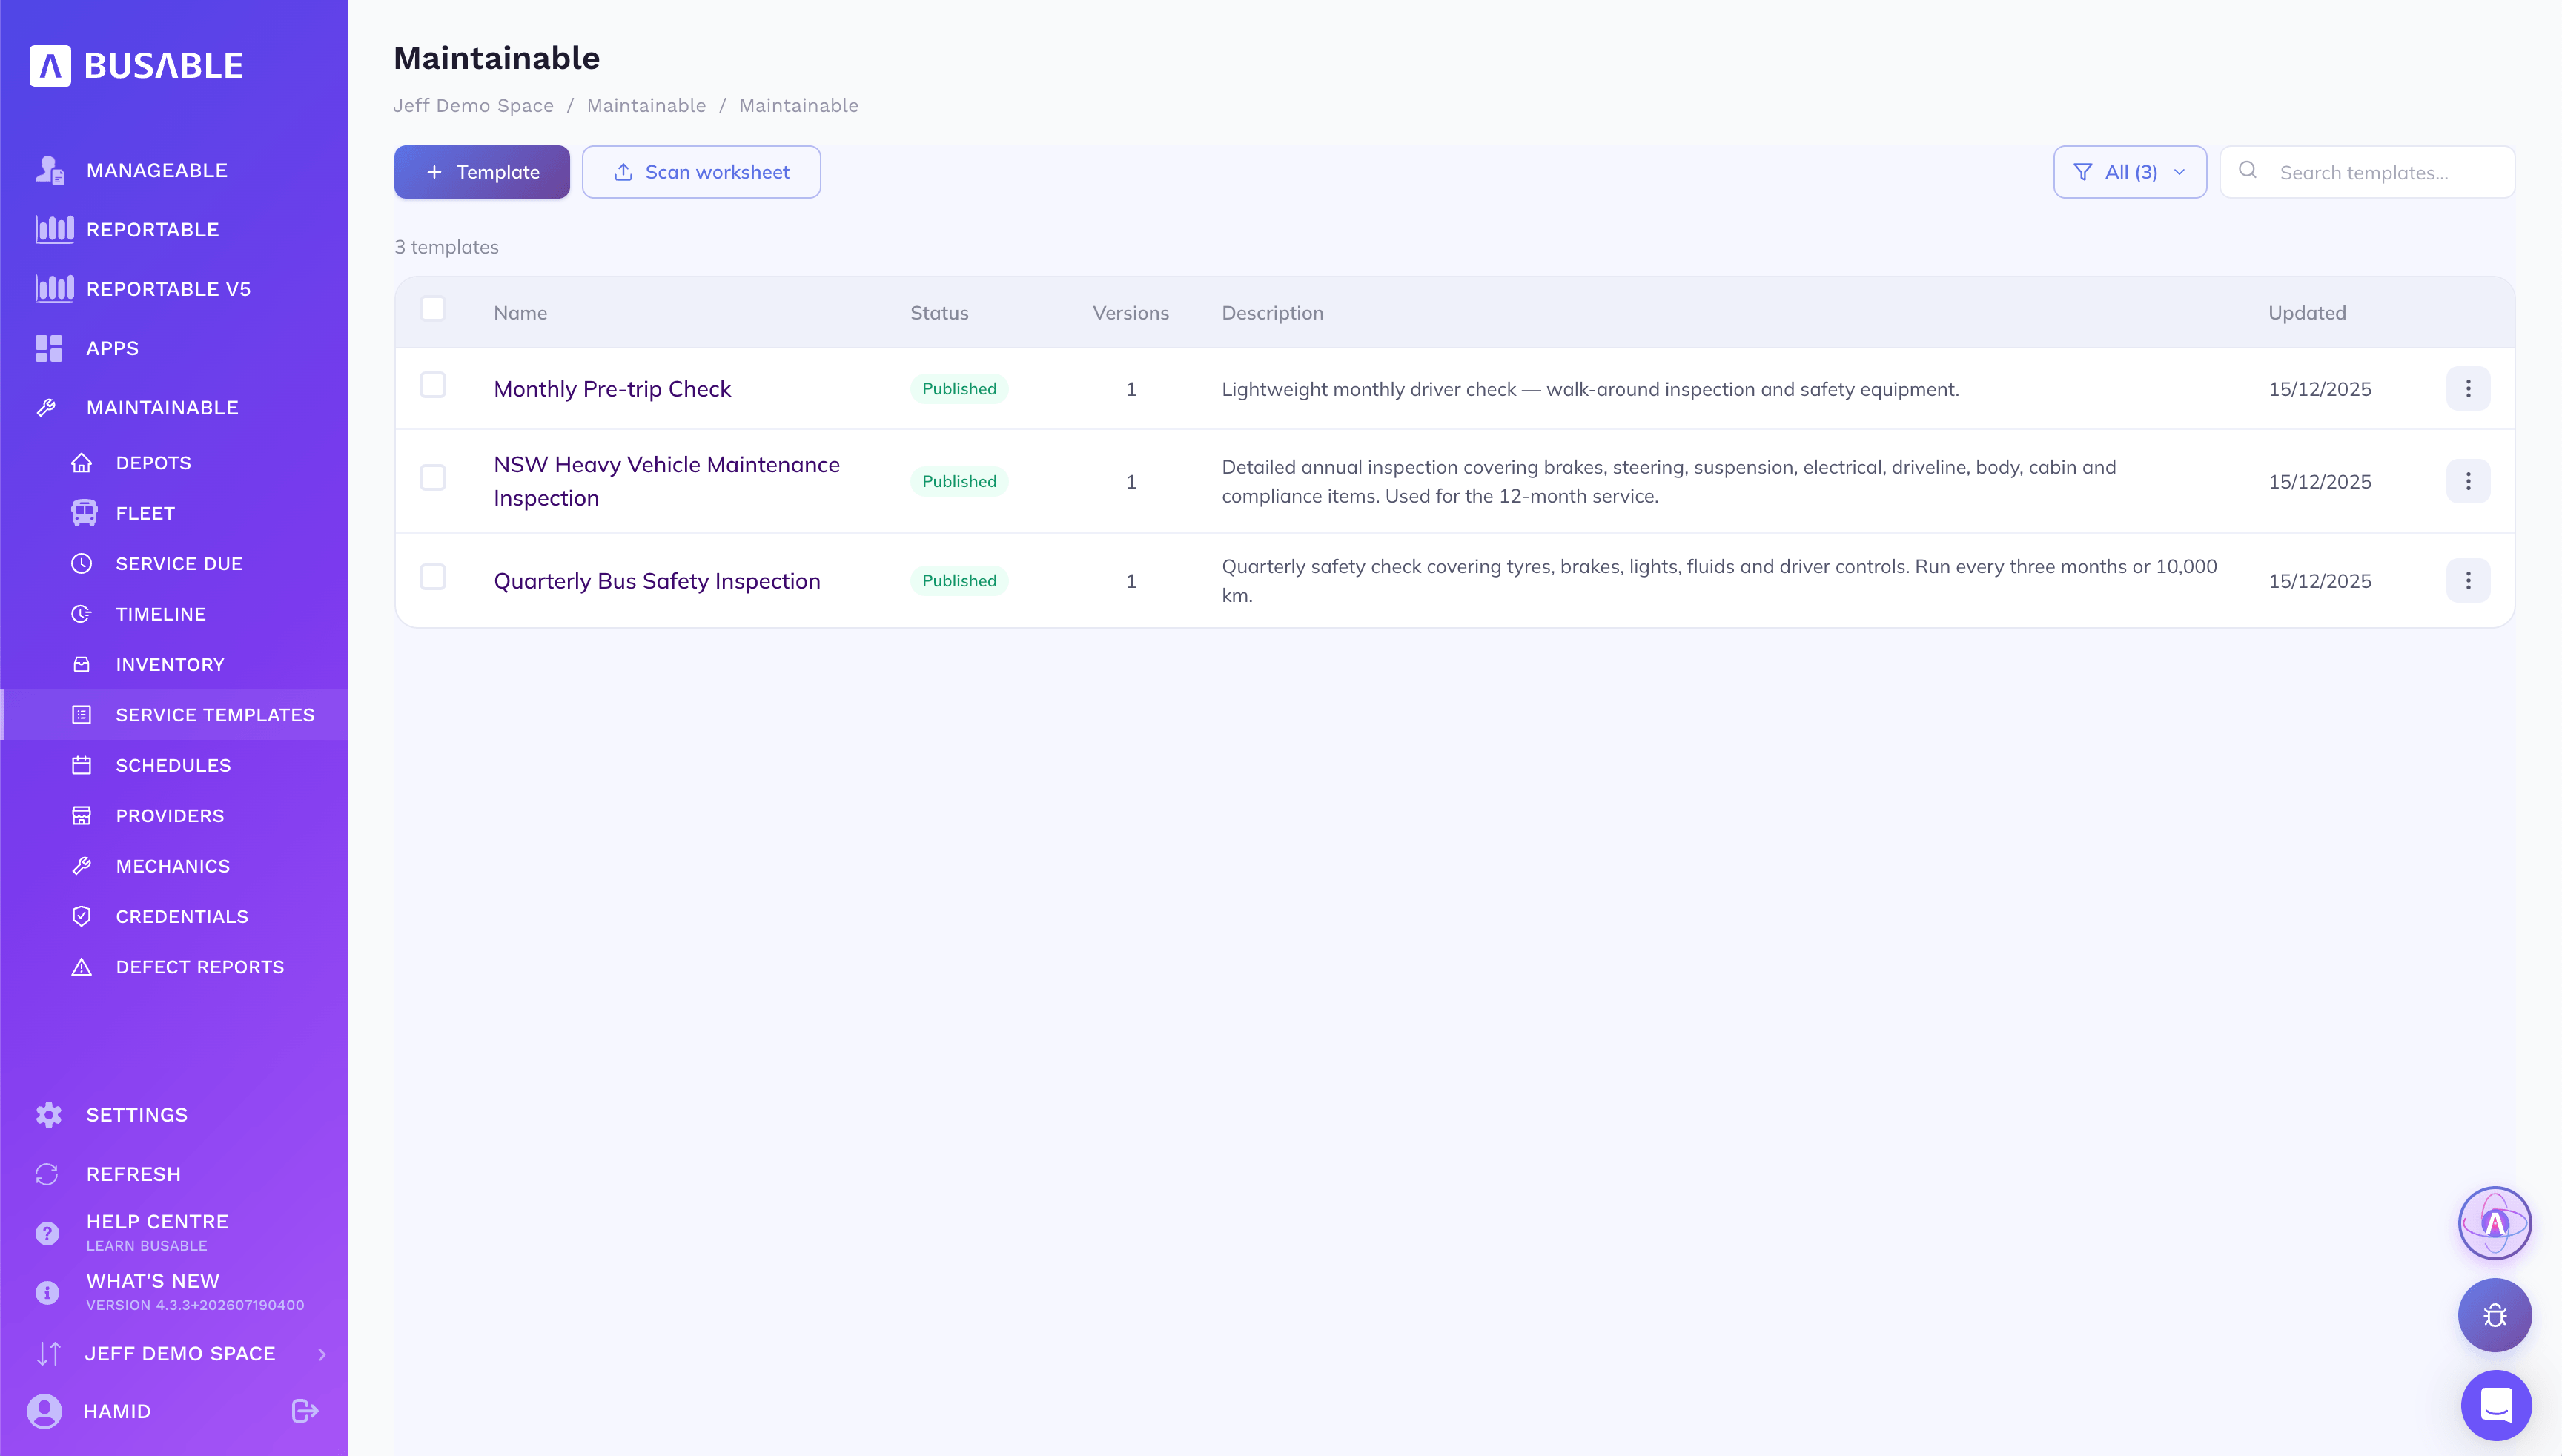Click the Scan worksheet button

tap(701, 172)
